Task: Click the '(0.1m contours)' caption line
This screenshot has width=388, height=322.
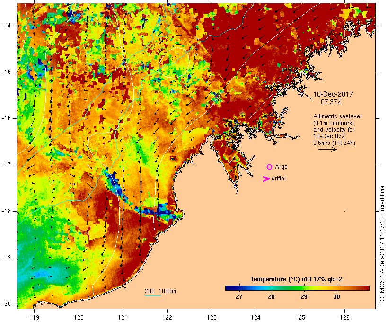Action: pos(333,123)
